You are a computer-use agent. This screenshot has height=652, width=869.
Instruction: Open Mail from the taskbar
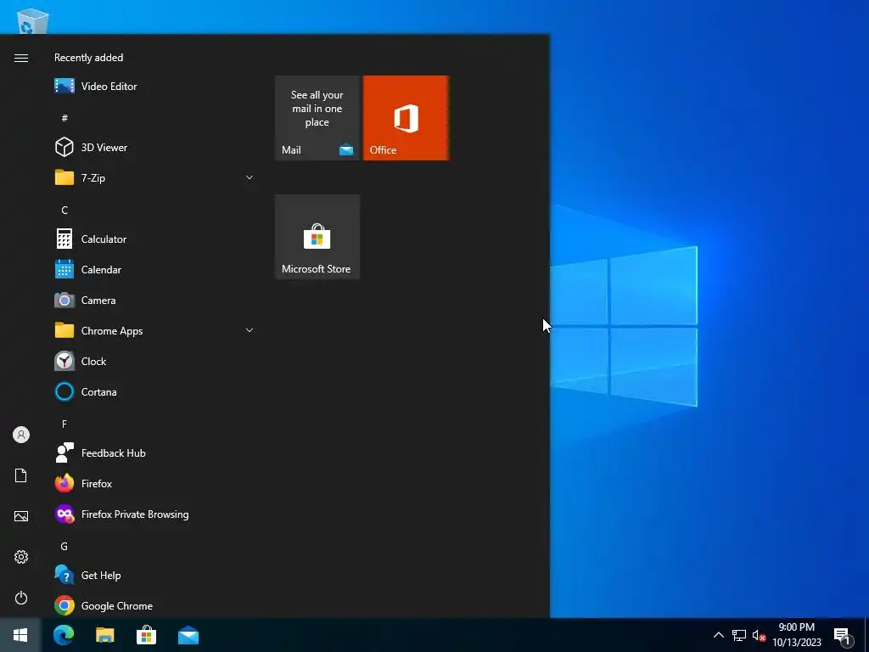[x=188, y=635]
